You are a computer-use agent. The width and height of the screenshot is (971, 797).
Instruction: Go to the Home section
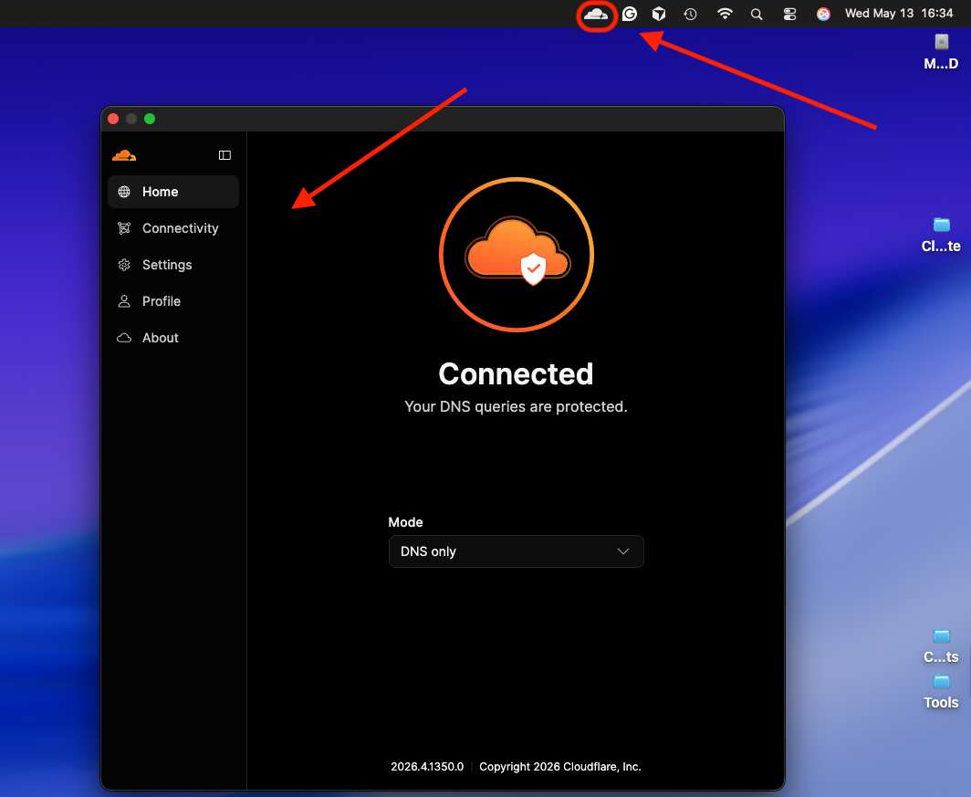tap(173, 192)
